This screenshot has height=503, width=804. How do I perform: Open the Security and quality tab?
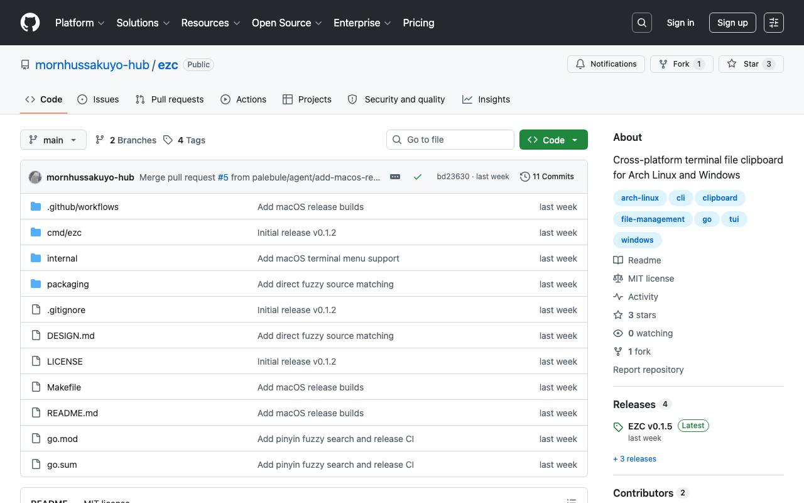point(396,99)
